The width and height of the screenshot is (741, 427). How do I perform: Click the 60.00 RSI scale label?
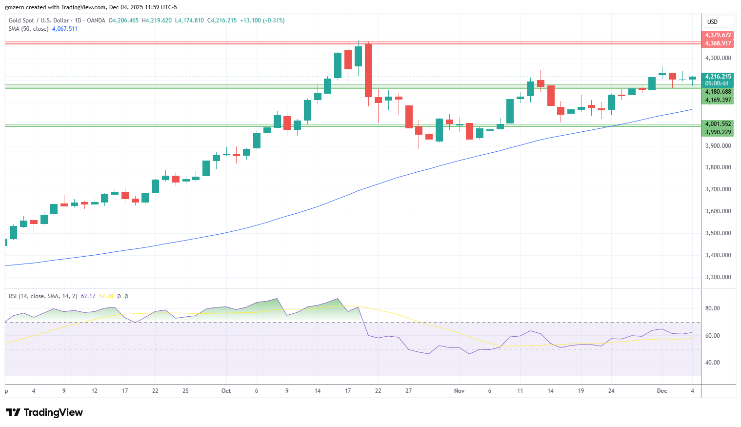[712, 336]
